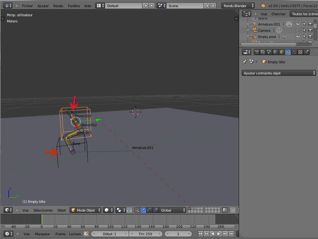The height and width of the screenshot is (239, 318).
Task: Select the World properties globe icon
Action: pos(275,52)
